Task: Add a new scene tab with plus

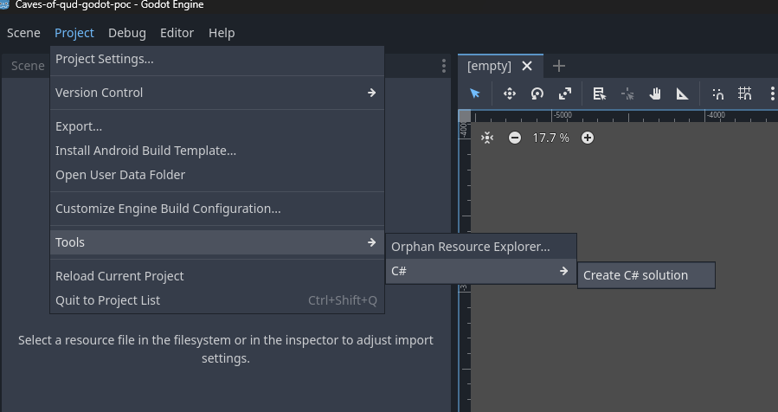Action: [559, 66]
